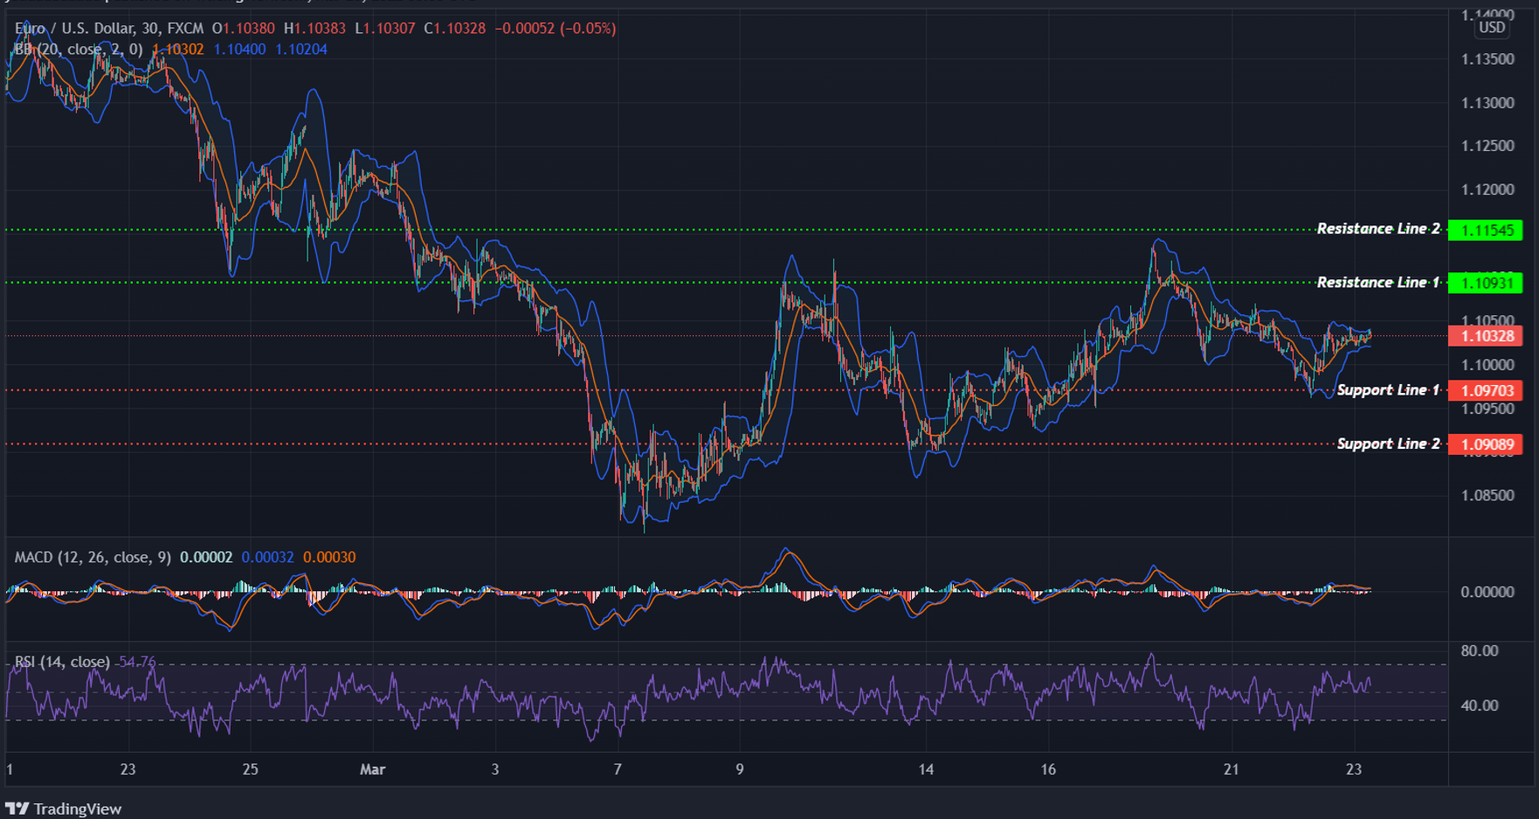Click the MACD histogram value 0.00002
1539x819 pixels.
tap(204, 556)
